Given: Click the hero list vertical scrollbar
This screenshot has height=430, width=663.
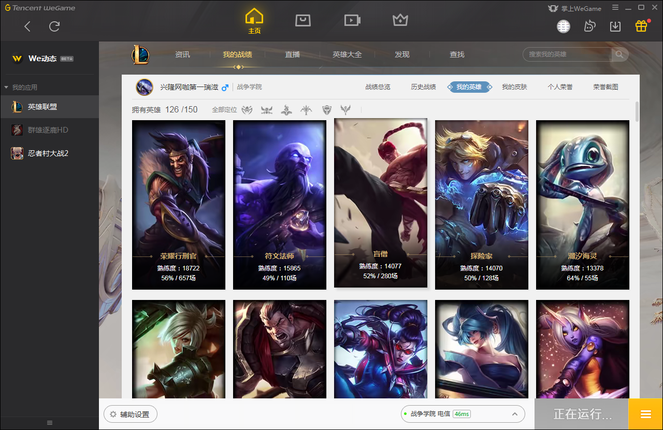Looking at the screenshot, I should 637,112.
